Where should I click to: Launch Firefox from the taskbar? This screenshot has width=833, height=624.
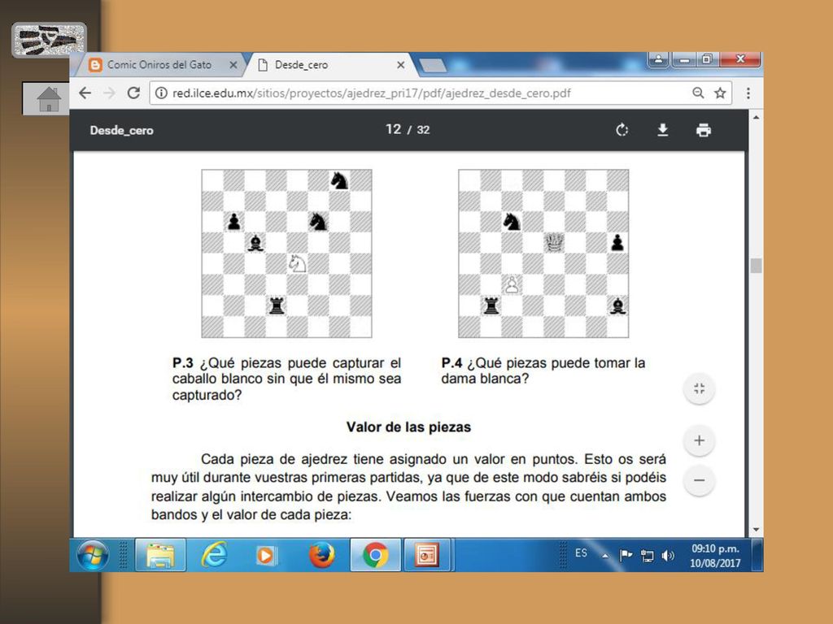tap(322, 555)
